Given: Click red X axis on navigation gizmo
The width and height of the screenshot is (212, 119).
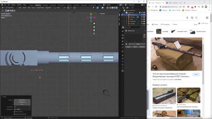Looking at the screenshot, I should pos(94,18).
